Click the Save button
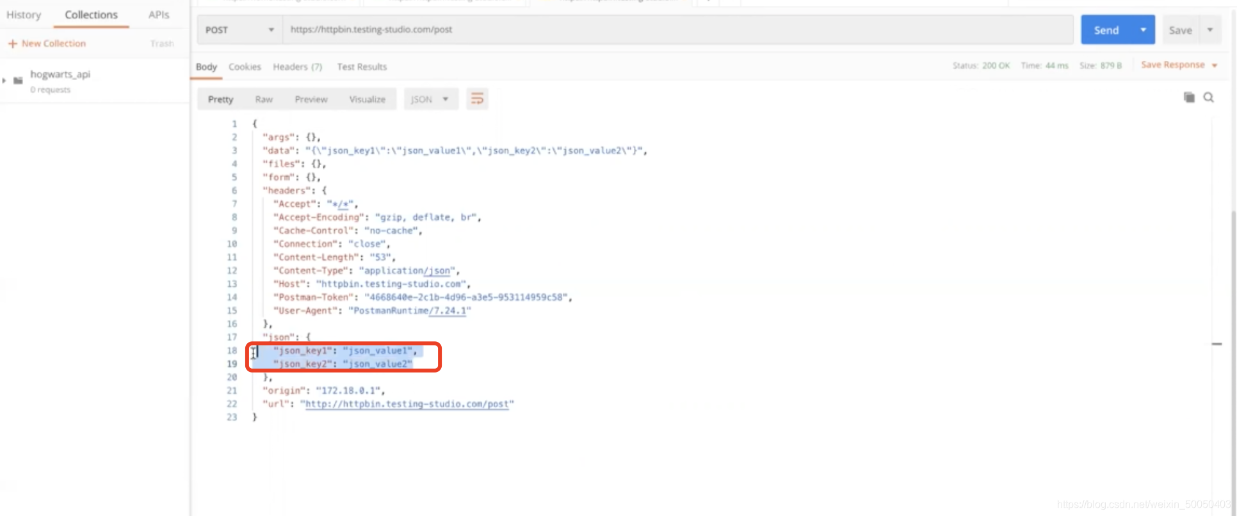The image size is (1237, 516). pos(1180,30)
